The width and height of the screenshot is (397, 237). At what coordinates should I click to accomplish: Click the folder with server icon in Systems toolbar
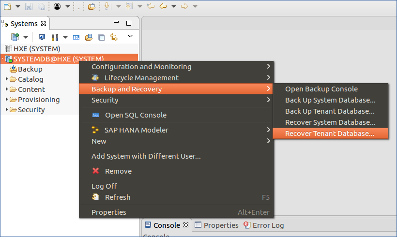click(x=89, y=37)
